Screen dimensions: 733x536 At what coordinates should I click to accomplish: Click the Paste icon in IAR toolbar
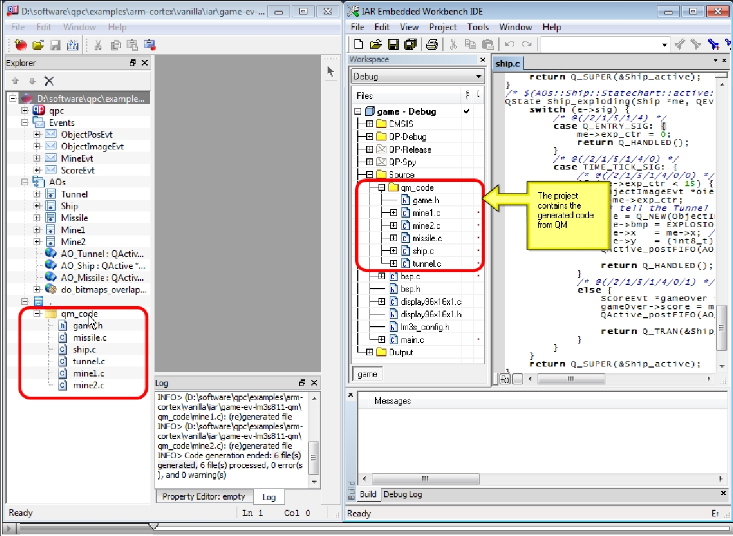click(x=488, y=44)
